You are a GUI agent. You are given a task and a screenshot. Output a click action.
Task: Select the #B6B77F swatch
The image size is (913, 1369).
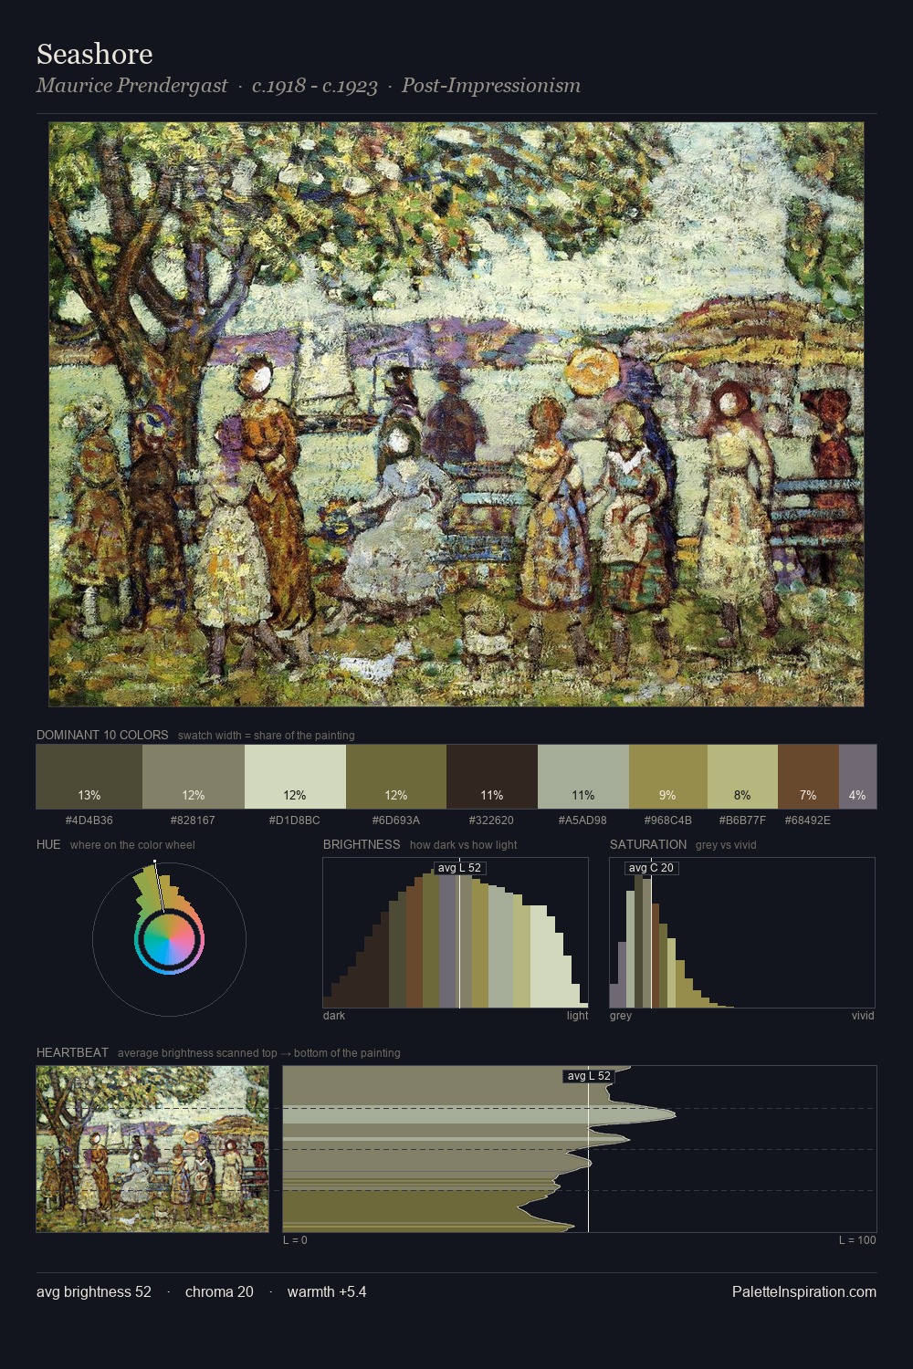tap(742, 777)
